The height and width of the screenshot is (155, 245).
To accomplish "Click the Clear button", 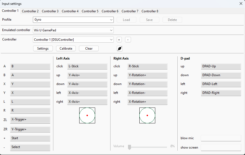I will click(89, 49).
